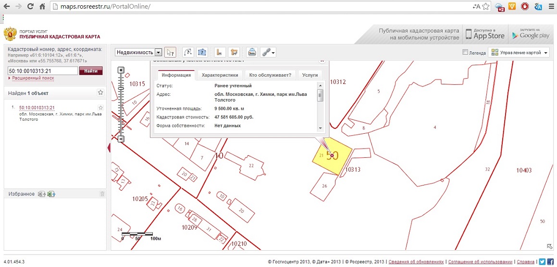Collapse the left panel arrow
This screenshot has height=267, width=557.
click(x=109, y=148)
